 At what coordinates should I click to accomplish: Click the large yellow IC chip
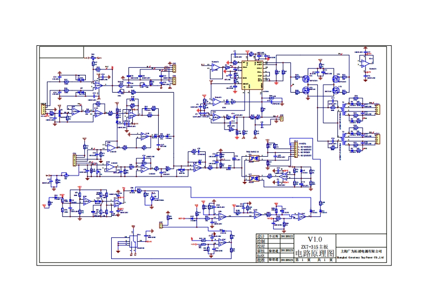(x=252, y=75)
